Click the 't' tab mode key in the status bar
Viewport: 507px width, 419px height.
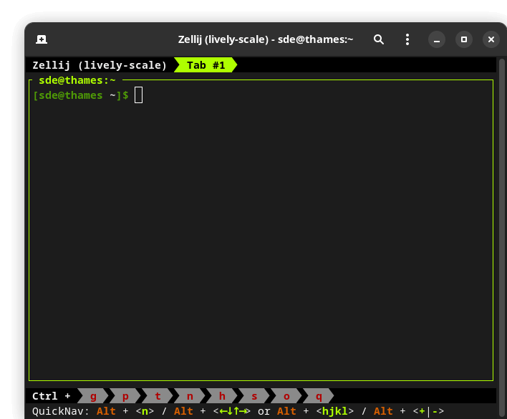click(158, 396)
